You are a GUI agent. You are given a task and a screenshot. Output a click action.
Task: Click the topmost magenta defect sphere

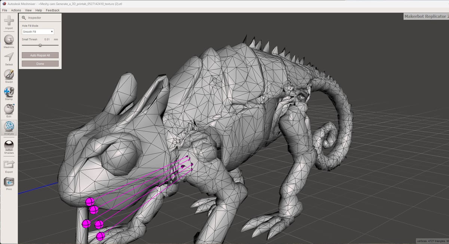click(x=89, y=202)
